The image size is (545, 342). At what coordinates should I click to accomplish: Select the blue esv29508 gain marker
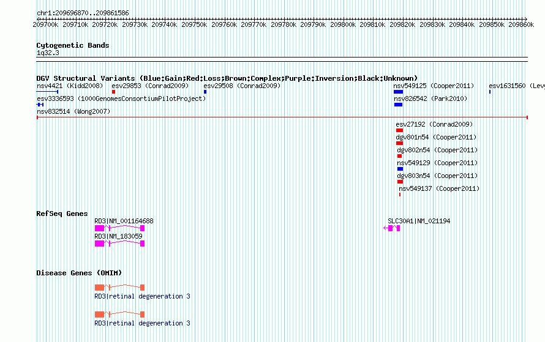click(205, 92)
